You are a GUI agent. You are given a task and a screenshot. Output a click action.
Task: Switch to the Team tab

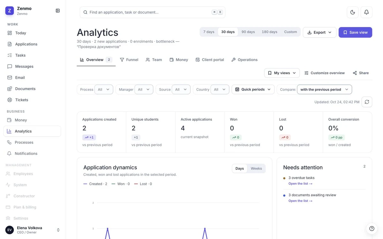click(154, 60)
